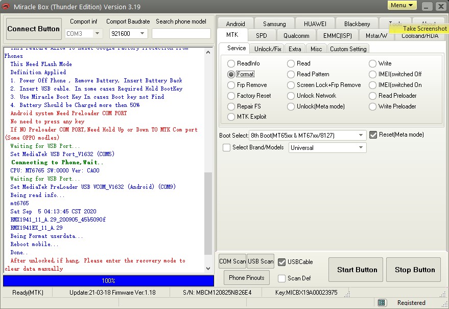Enable the Select Brand/Models checkbox
This screenshot has height=309, width=449.
pos(226,147)
